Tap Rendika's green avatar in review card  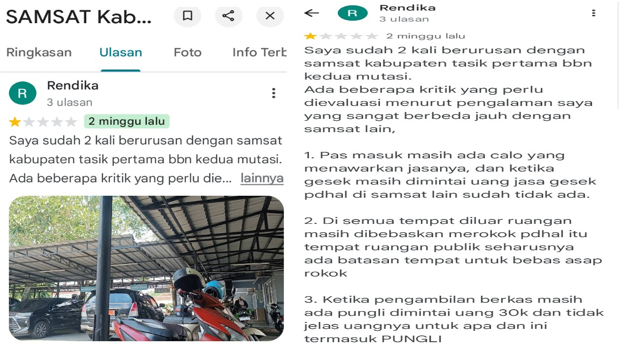pyautogui.click(x=23, y=93)
